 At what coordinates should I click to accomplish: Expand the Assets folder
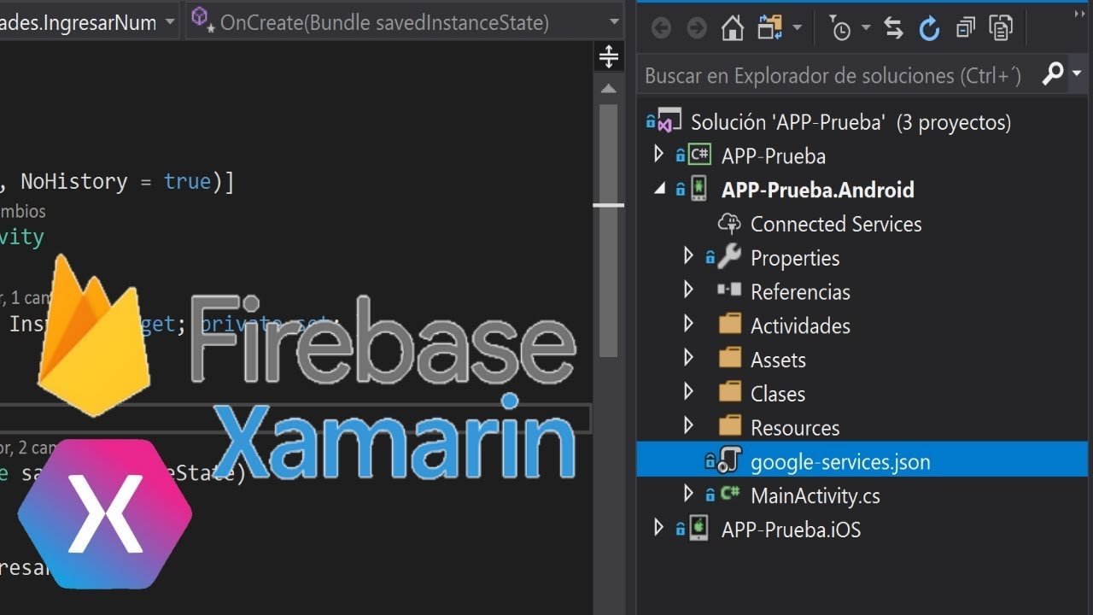pyautogui.click(x=689, y=358)
